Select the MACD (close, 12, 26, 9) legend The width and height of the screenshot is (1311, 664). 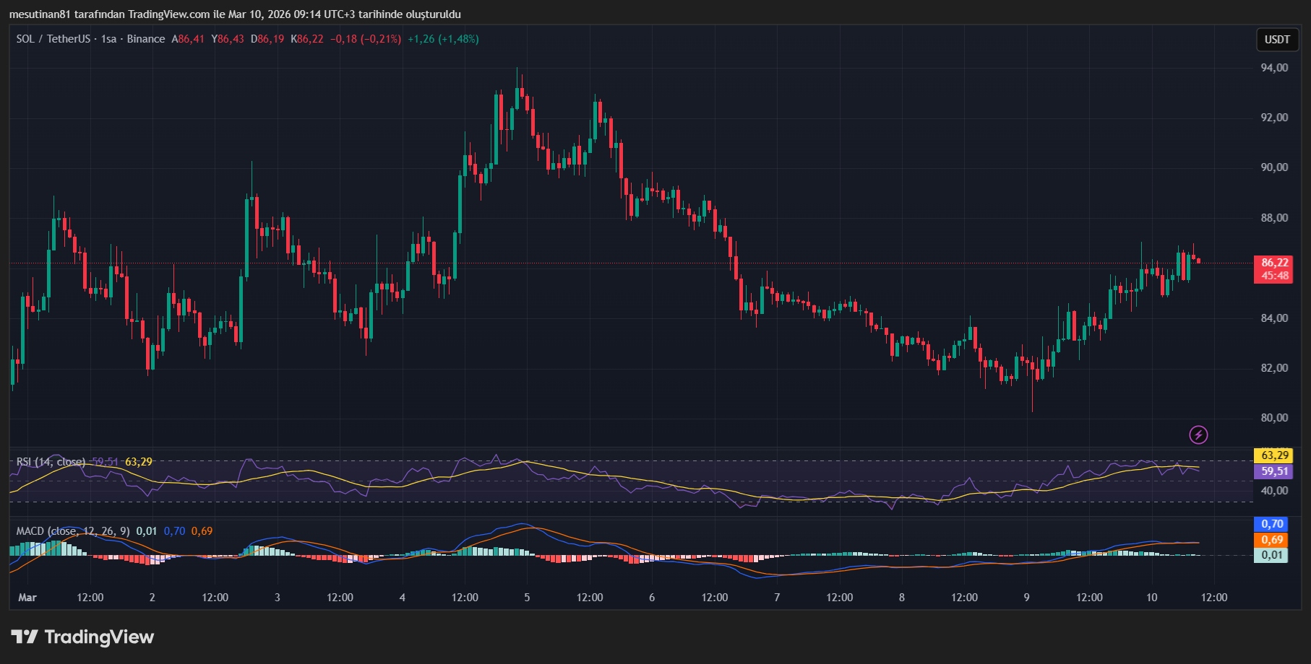pos(73,531)
